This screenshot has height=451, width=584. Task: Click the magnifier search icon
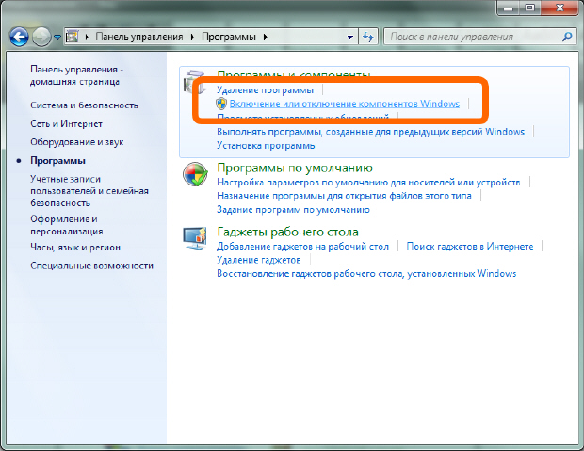567,37
